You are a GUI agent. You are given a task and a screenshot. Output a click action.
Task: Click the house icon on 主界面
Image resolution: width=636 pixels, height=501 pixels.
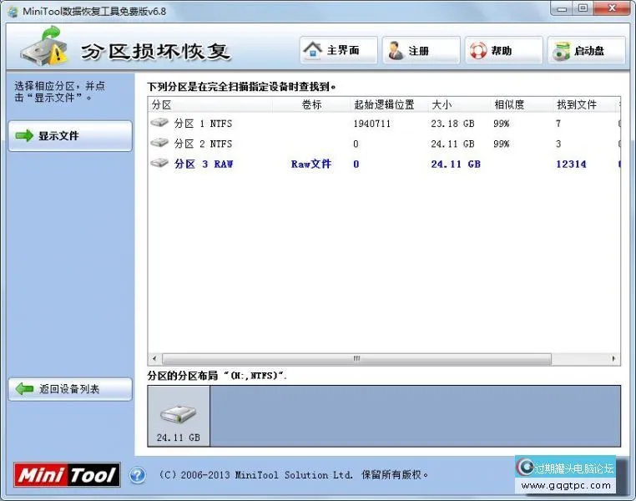[x=313, y=50]
